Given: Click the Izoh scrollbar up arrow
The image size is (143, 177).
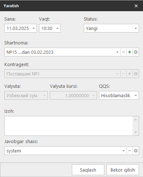Looking at the screenshot, I should pyautogui.click(x=136, y=120).
